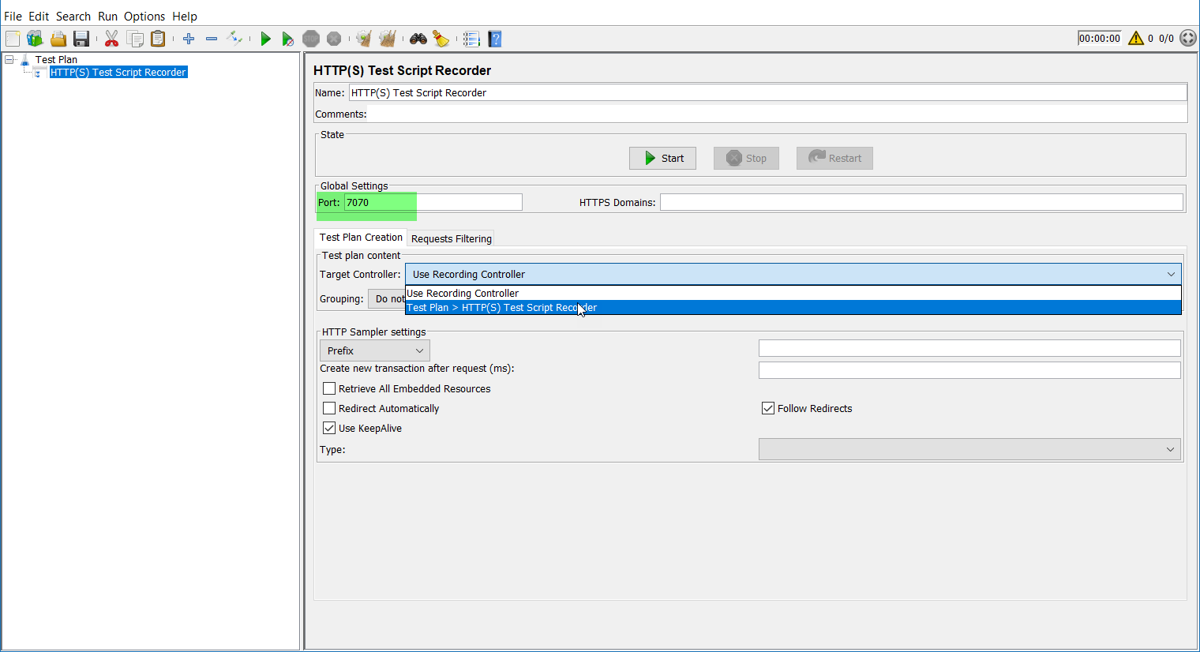Viewport: 1200px width, 652px height.
Task: Click Start no pauses icon
Action: coord(288,39)
